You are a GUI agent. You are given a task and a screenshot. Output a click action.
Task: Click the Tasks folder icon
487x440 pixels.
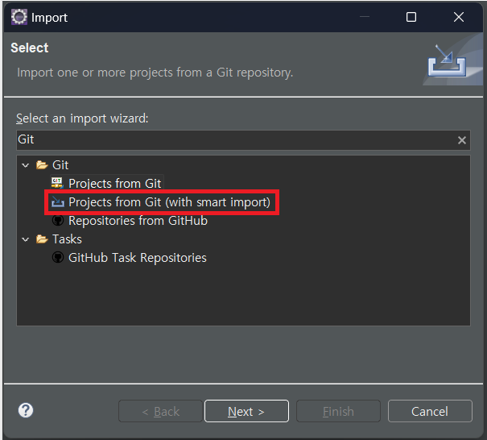coord(42,239)
